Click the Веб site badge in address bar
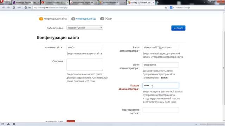The image size is (225, 126). click(28, 8)
